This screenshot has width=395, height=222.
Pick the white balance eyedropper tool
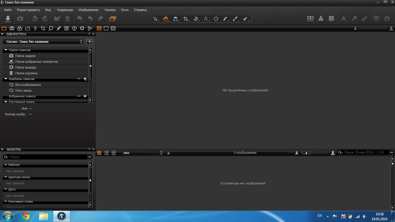tap(235, 19)
